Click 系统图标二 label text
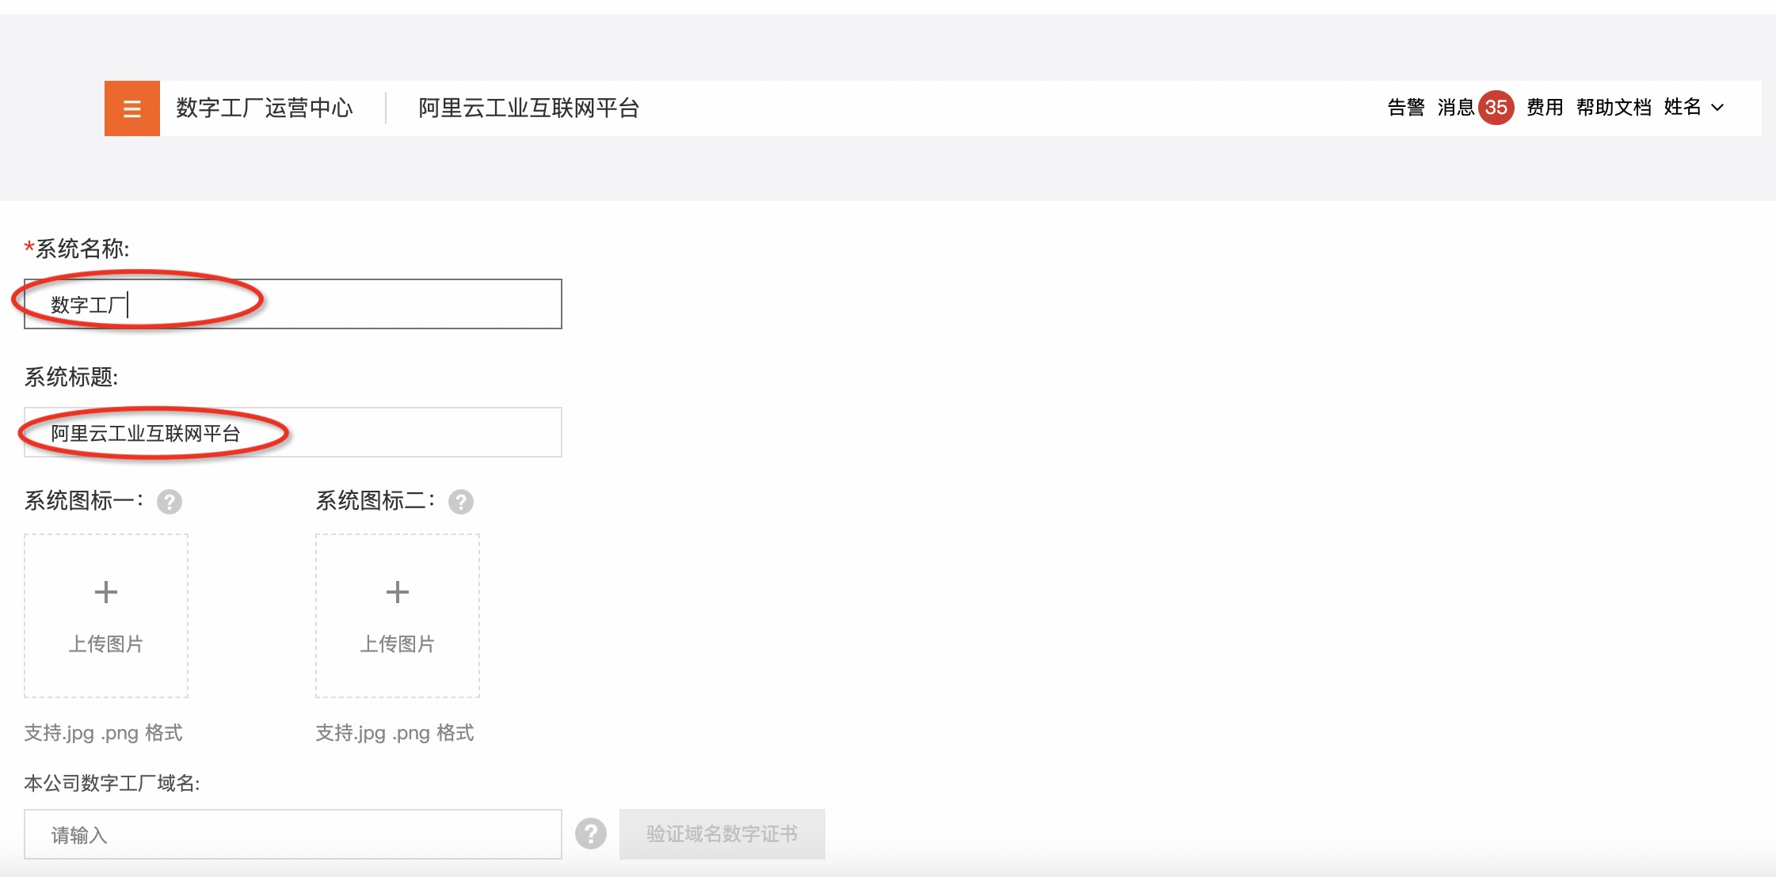The height and width of the screenshot is (877, 1776). coord(375,500)
